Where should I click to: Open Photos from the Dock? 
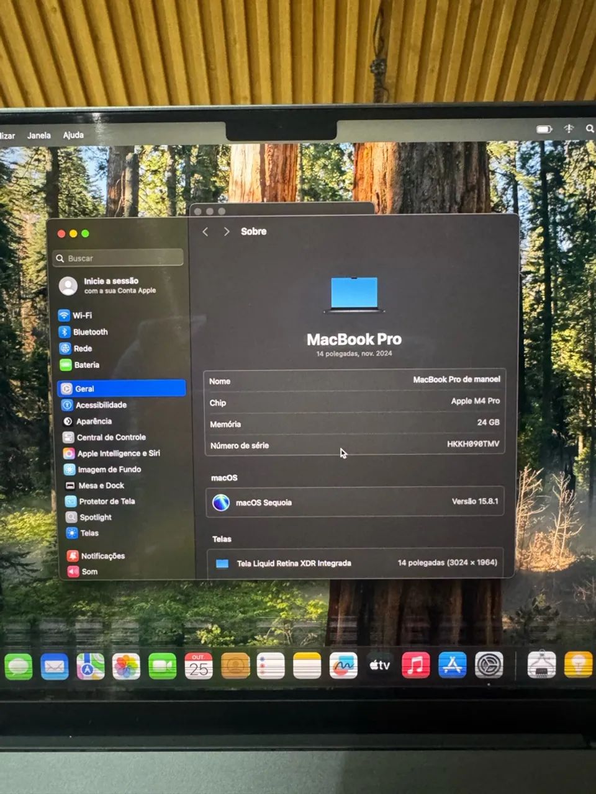click(126, 666)
